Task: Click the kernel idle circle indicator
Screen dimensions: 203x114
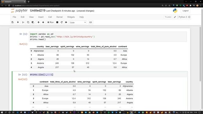Action: 189,17
